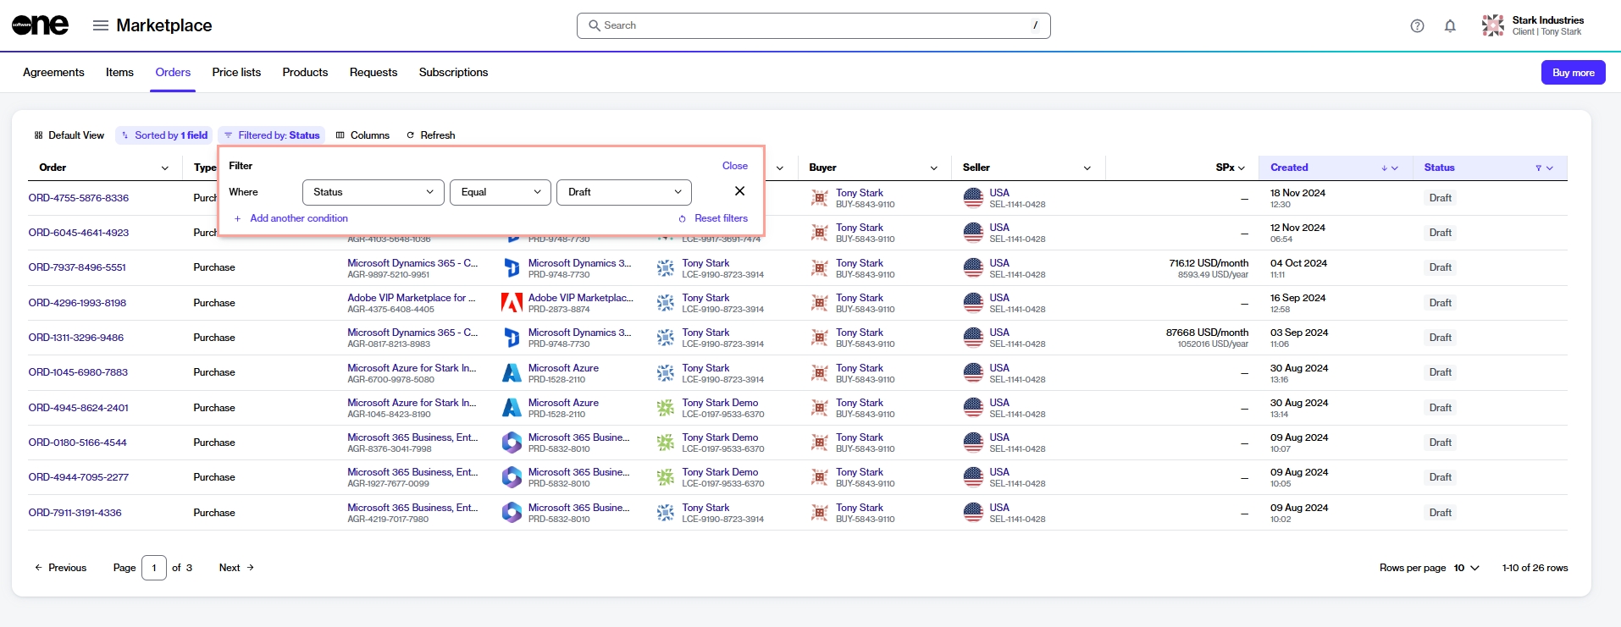Open order ORD-7937-8496-5551
The width and height of the screenshot is (1621, 627).
(77, 267)
